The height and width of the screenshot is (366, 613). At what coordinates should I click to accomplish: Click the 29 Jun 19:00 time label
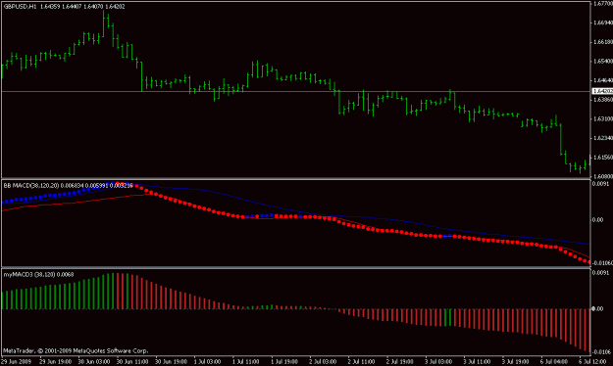pyautogui.click(x=56, y=362)
